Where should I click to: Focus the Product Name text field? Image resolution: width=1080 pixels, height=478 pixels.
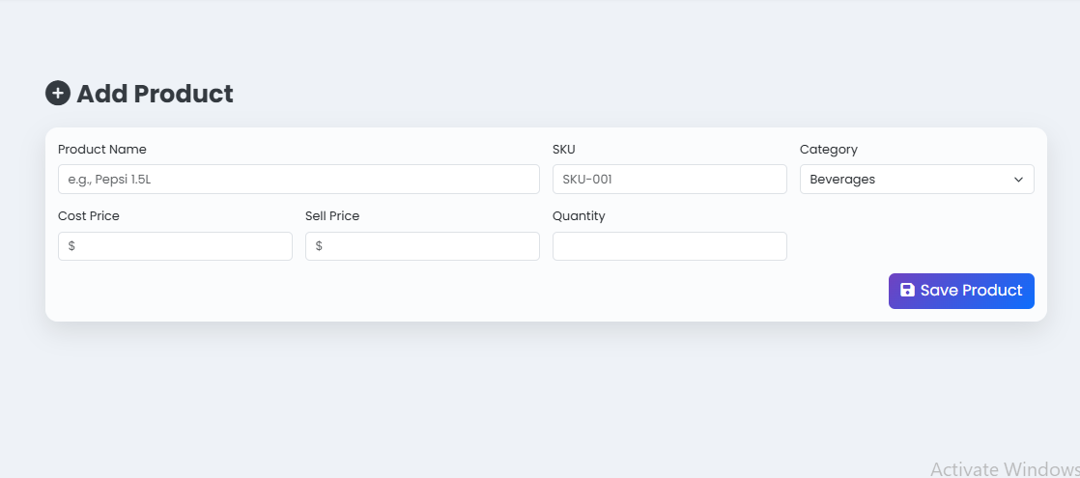pos(298,180)
